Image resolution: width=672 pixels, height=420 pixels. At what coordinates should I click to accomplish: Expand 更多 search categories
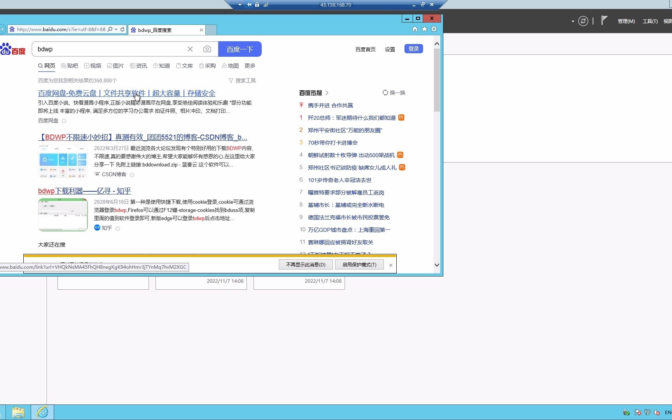[250, 66]
